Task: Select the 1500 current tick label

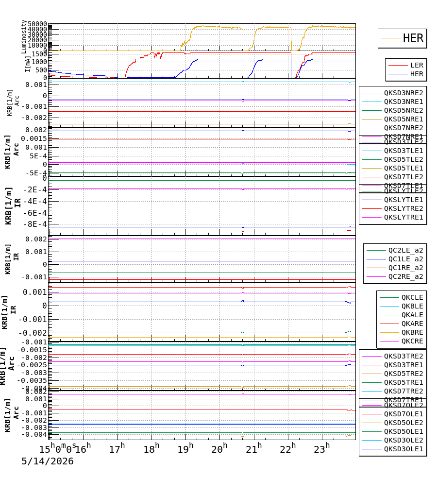Action: coord(39,54)
